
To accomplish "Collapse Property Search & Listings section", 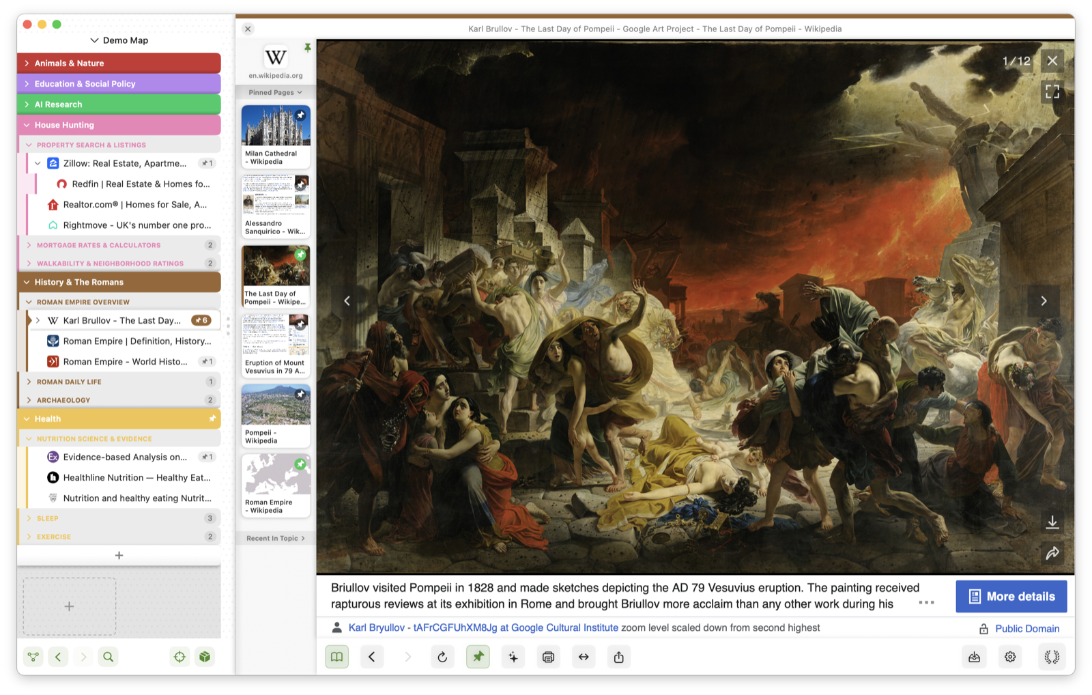I will point(29,145).
